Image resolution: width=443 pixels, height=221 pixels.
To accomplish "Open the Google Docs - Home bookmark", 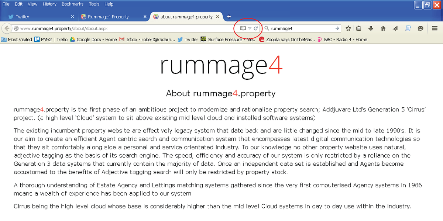I will (93, 39).
